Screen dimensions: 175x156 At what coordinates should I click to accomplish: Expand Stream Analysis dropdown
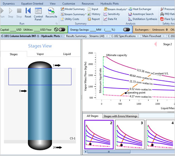click(127, 9)
